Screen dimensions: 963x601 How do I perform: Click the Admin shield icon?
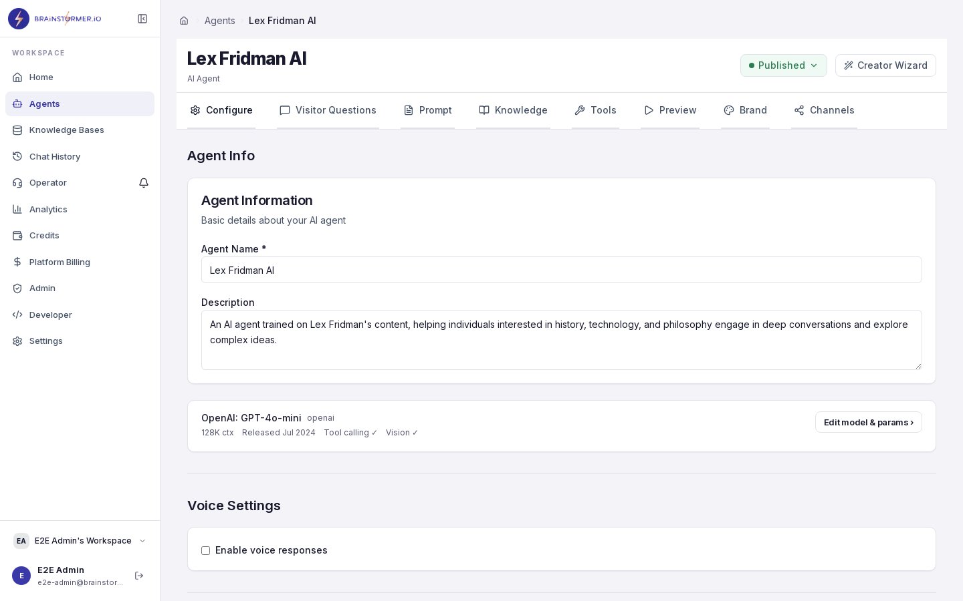tap(17, 288)
